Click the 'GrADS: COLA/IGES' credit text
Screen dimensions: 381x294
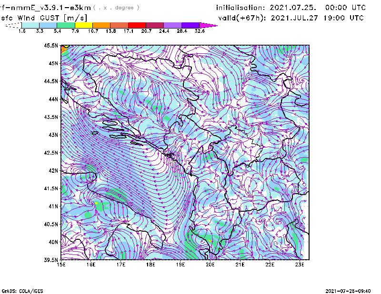(22, 291)
